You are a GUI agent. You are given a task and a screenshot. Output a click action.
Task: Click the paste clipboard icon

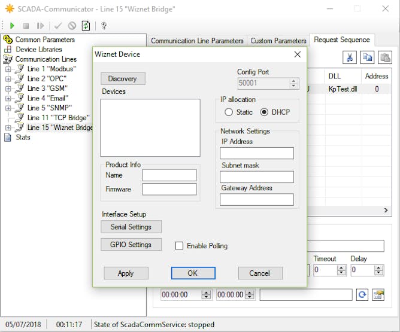pyautogui.click(x=385, y=57)
